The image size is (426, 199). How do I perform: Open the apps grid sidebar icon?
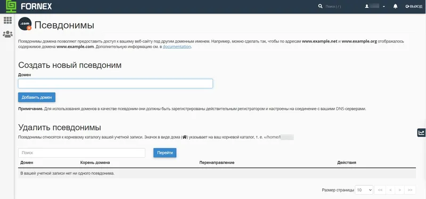7,20
